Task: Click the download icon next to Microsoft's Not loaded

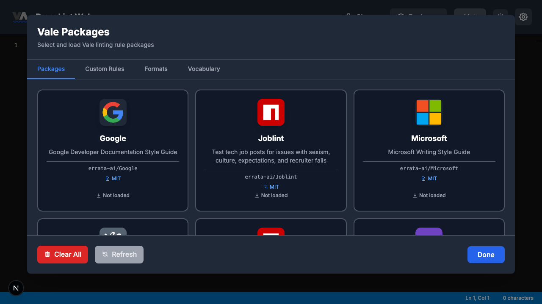Action: [x=415, y=195]
